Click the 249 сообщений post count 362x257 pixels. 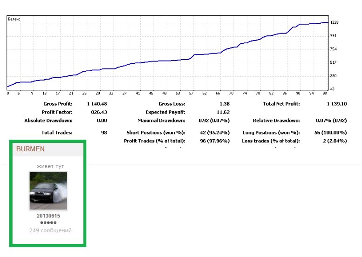(50, 230)
